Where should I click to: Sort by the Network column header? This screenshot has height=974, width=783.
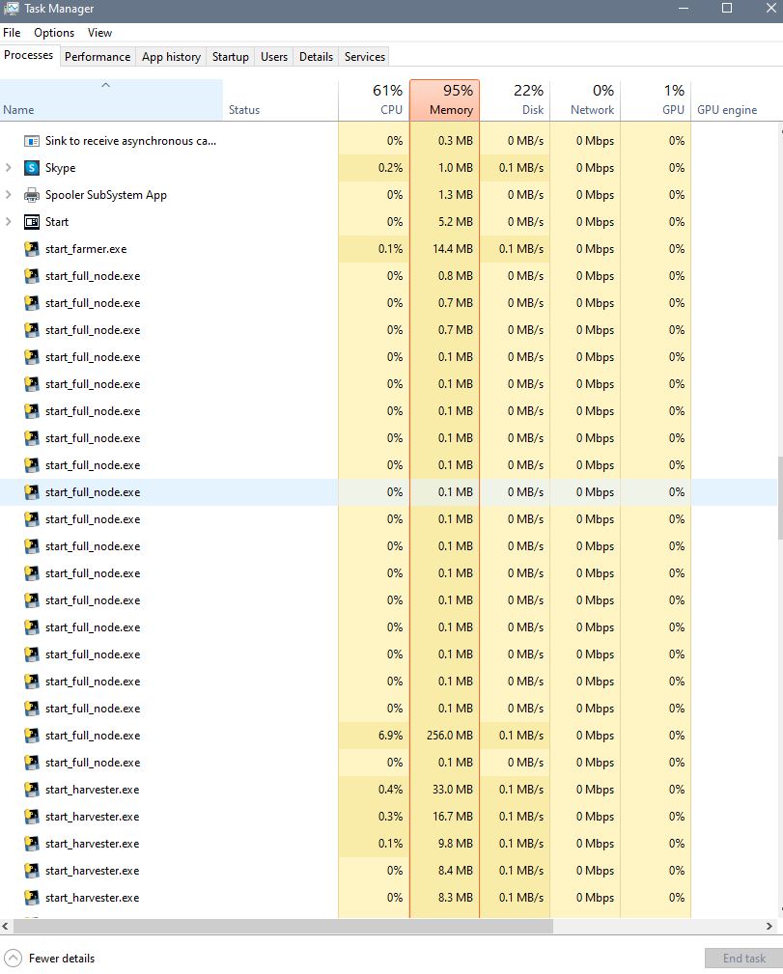point(585,100)
